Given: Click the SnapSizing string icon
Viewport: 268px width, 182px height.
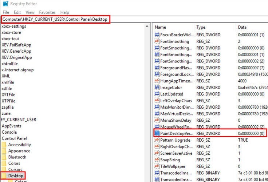Looking at the screenshot, I should click(157, 159).
